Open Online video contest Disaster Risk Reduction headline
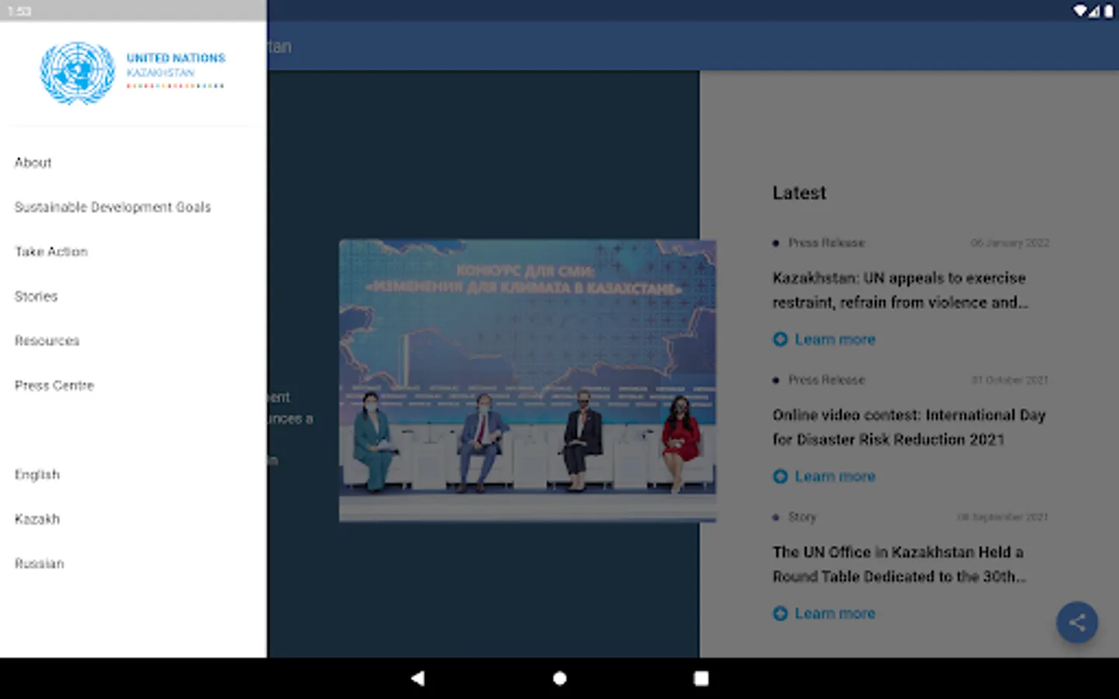Image resolution: width=1119 pixels, height=699 pixels. tap(909, 427)
